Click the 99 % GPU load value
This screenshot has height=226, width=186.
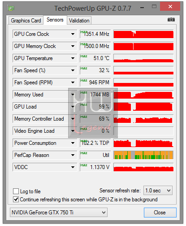point(95,107)
